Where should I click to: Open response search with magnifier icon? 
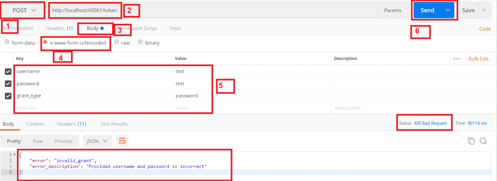483,141
